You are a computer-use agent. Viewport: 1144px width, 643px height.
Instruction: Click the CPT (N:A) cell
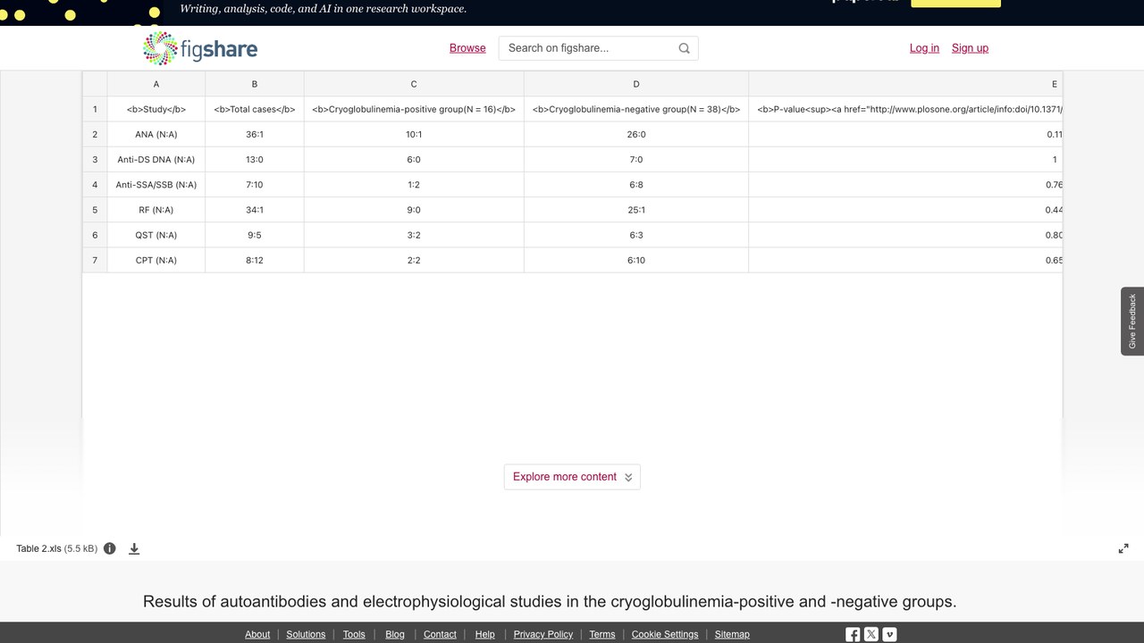(156, 260)
